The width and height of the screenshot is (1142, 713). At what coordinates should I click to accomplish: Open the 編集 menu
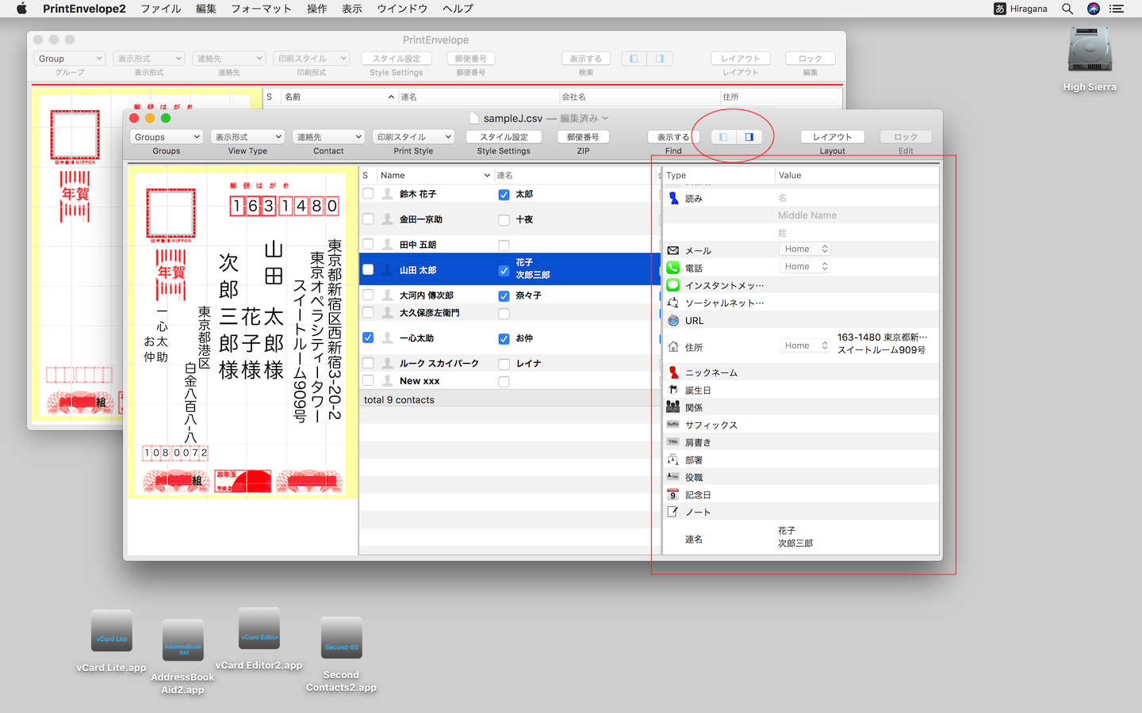pyautogui.click(x=206, y=9)
